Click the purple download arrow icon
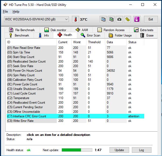The image size is (162, 156). [137, 19]
